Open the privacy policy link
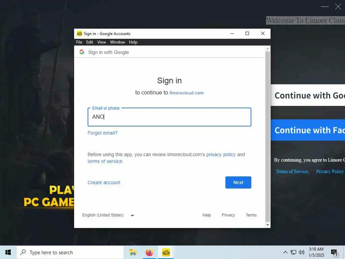Screen dimensions: 345x259 221,154
